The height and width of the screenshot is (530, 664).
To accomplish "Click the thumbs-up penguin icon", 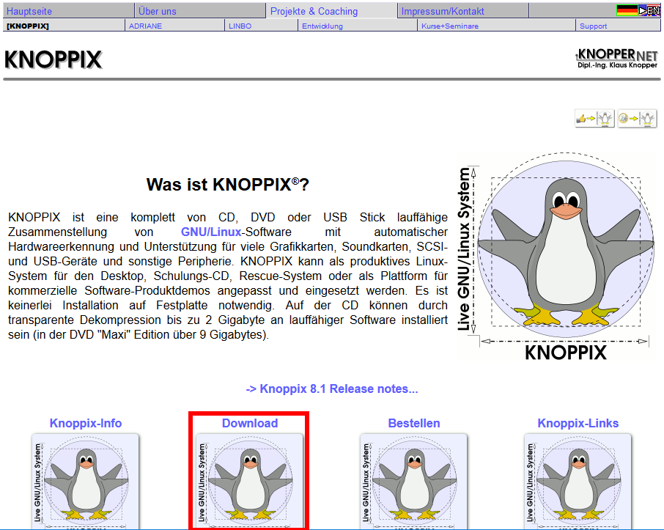I will [x=594, y=119].
